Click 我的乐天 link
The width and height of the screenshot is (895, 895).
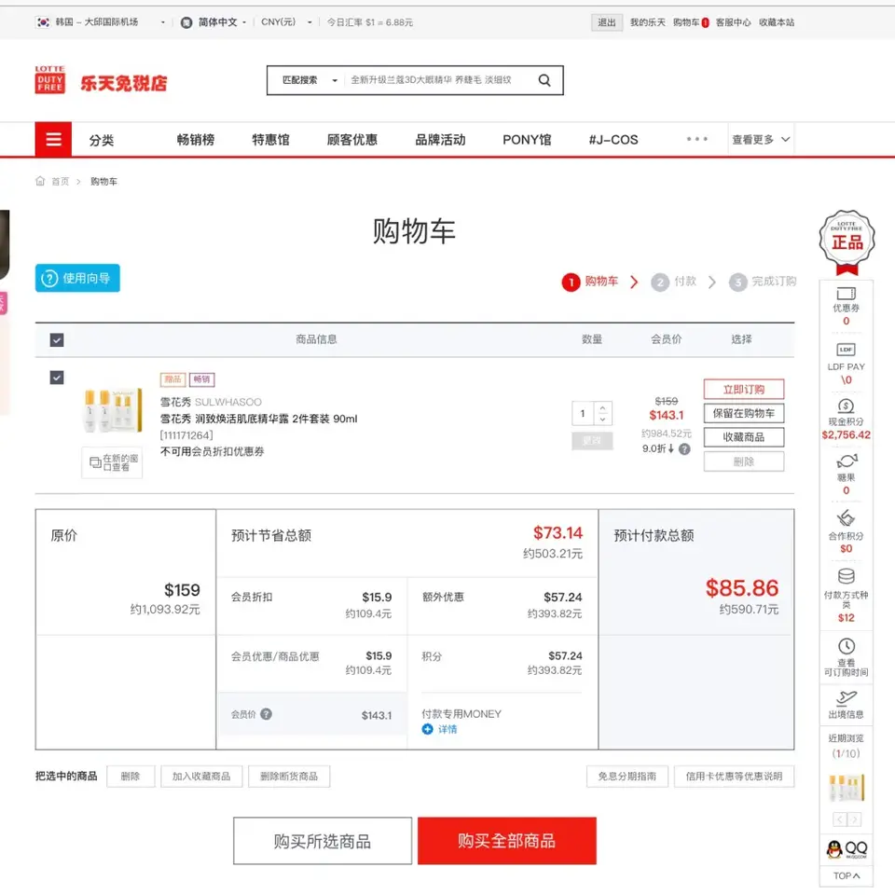(x=647, y=22)
